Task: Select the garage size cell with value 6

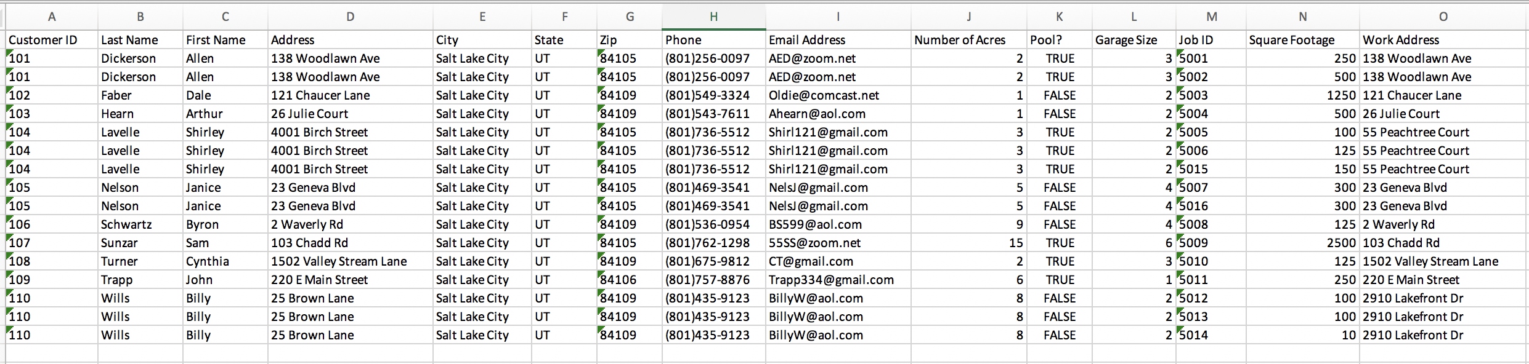Action: click(x=1134, y=243)
